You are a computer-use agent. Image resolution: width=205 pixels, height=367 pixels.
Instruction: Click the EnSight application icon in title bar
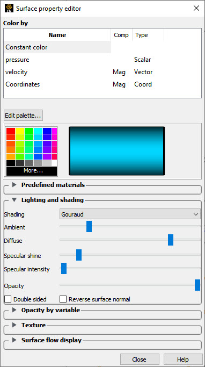click(9, 9)
